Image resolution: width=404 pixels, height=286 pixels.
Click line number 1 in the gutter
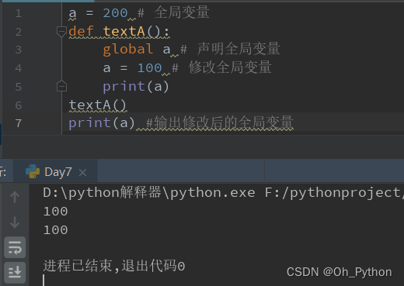pos(19,13)
